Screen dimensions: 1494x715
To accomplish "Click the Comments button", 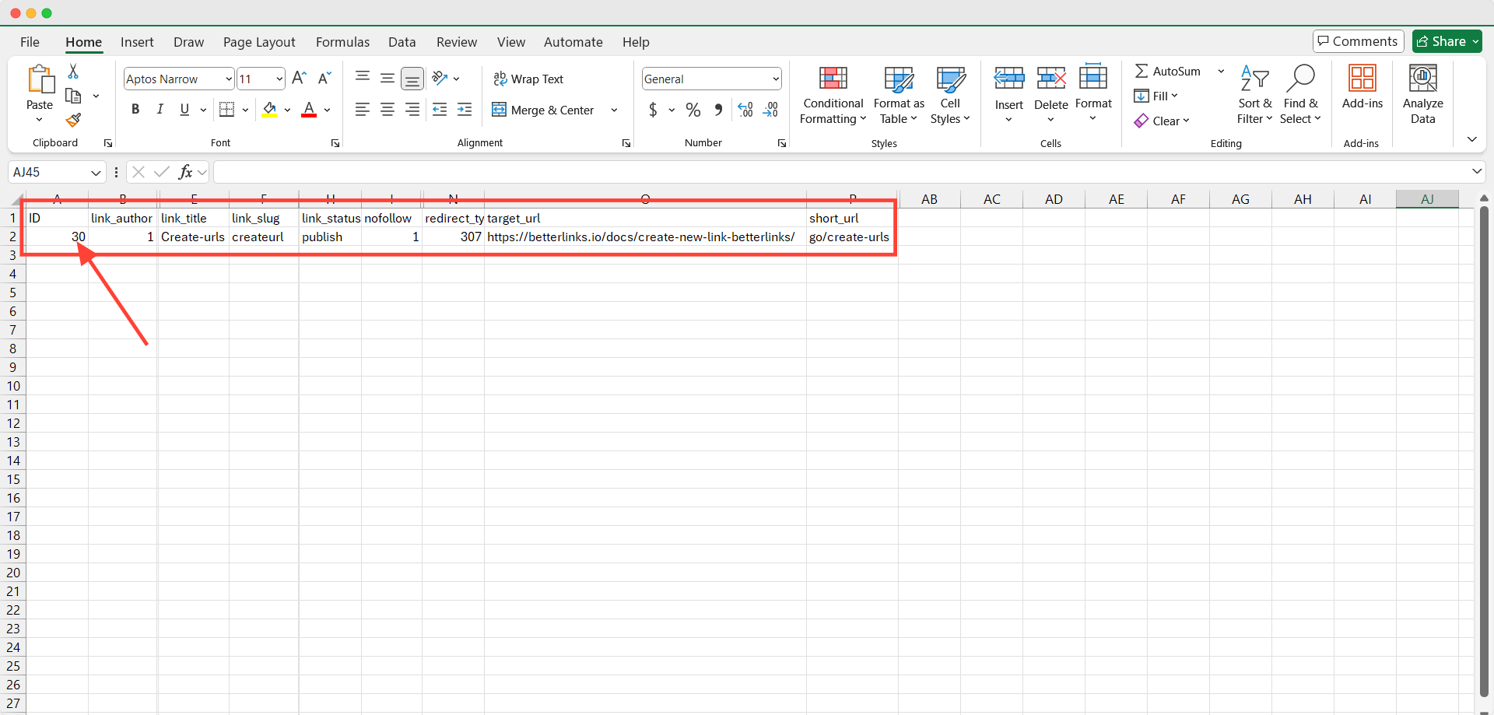I will tap(1358, 41).
